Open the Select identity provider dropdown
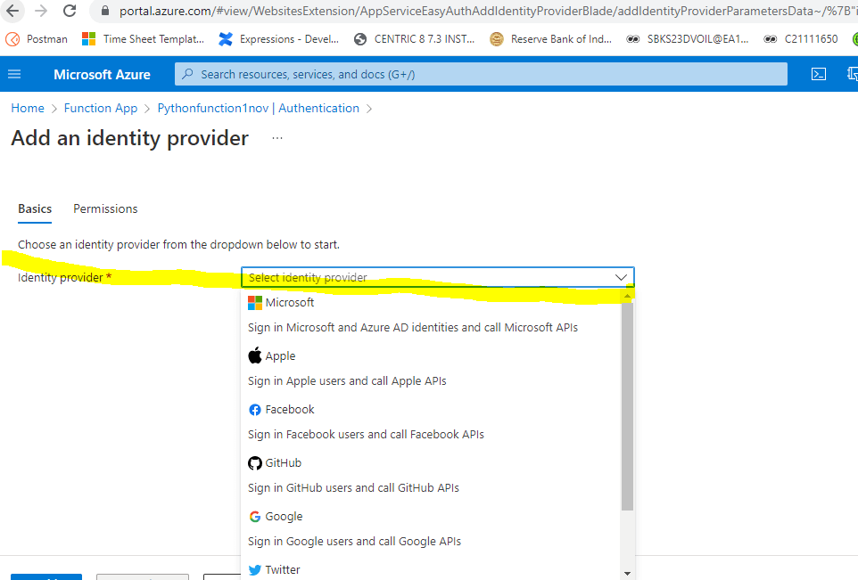858x580 pixels. click(x=437, y=277)
